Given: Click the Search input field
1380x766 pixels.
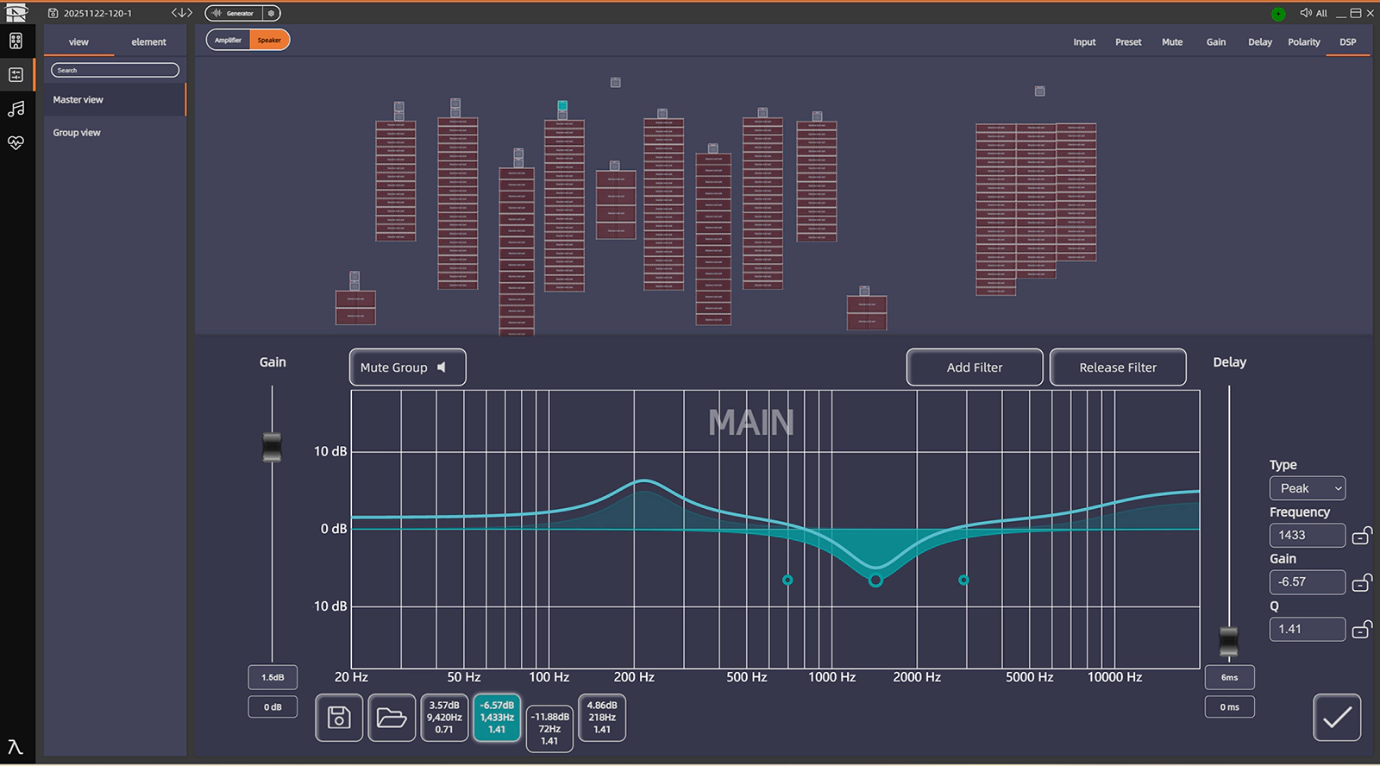Looking at the screenshot, I should [x=115, y=71].
